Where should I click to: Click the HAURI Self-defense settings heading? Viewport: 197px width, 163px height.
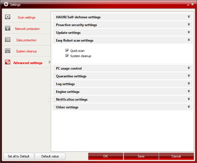78,17
